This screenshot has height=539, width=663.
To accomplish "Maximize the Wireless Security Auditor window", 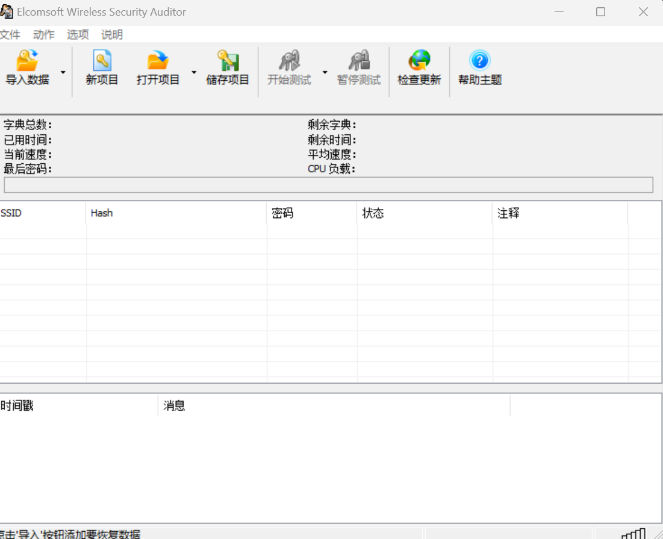I will (x=600, y=12).
